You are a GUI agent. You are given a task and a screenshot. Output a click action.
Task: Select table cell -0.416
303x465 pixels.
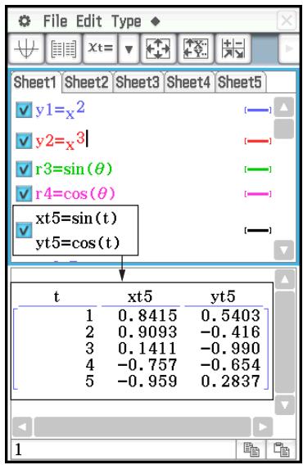(231, 332)
